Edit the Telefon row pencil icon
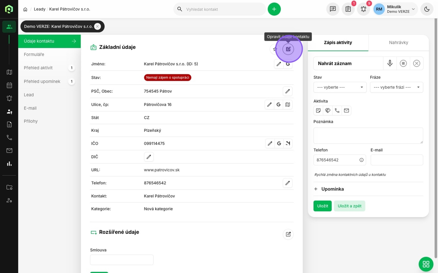438x273 pixels. click(287, 183)
